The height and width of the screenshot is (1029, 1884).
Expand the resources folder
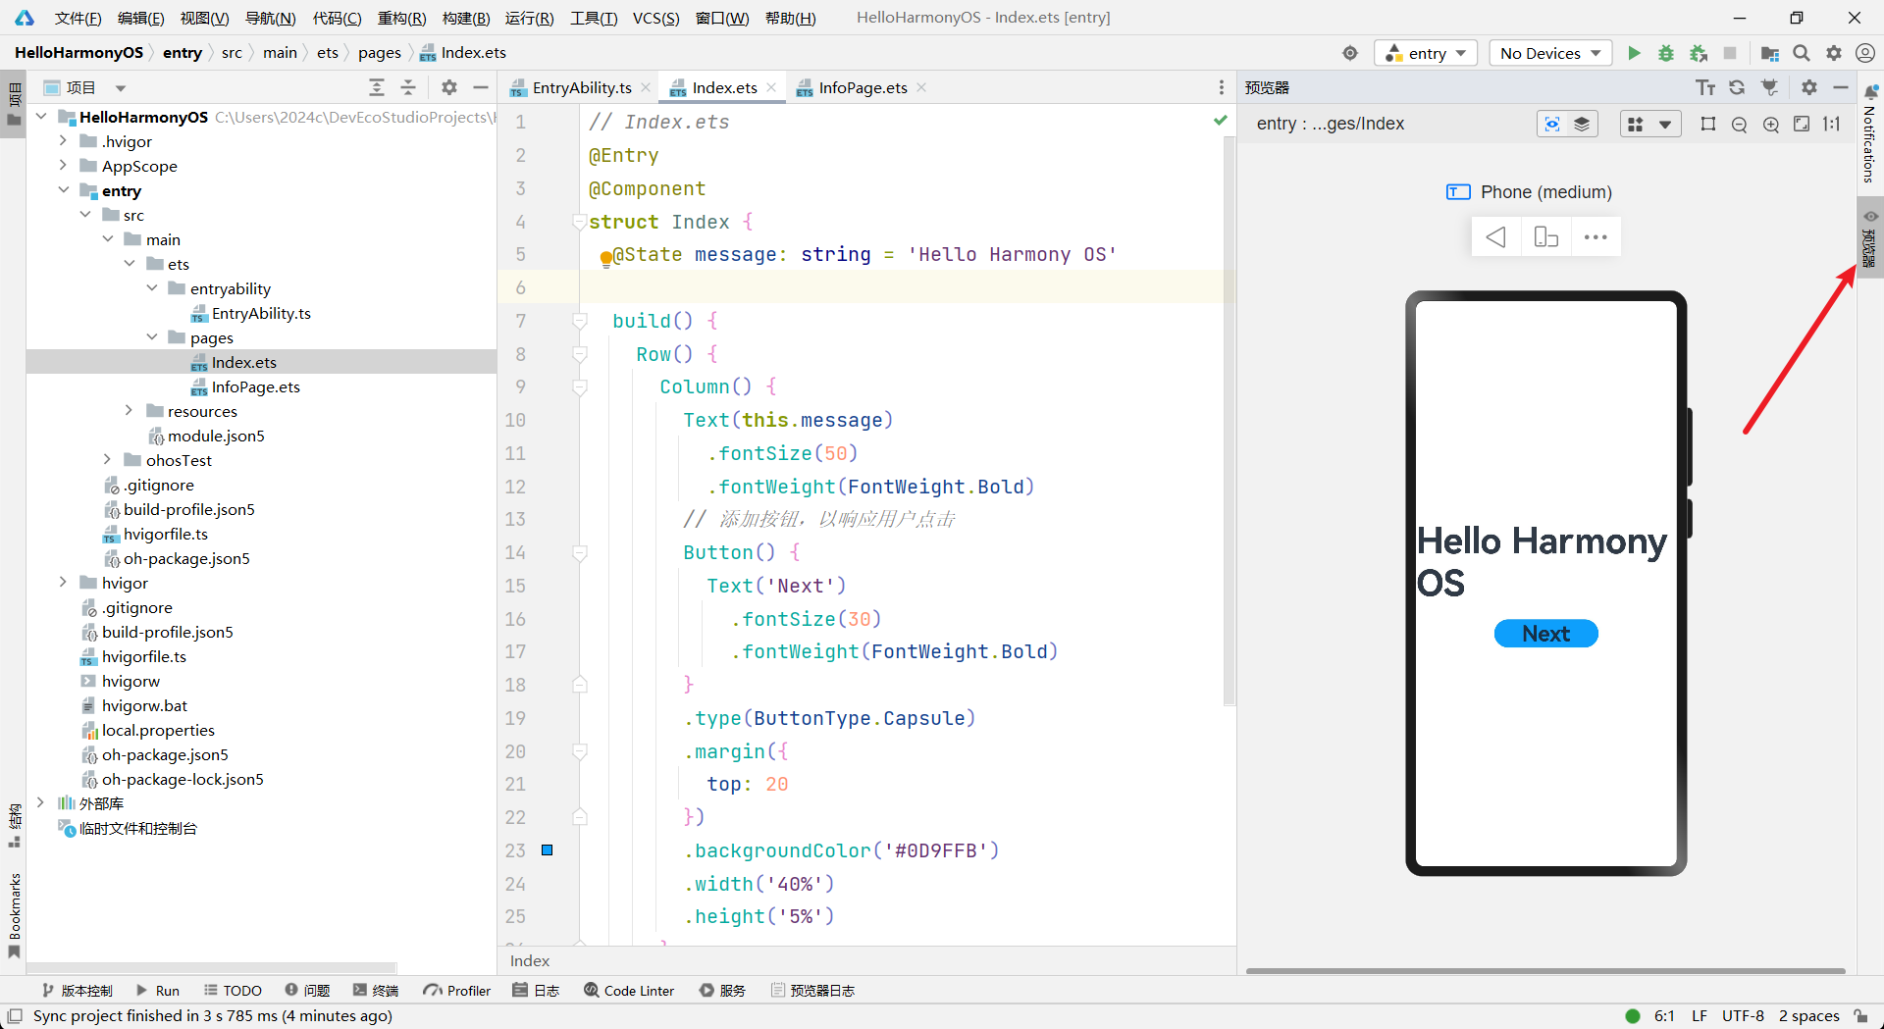point(129,411)
